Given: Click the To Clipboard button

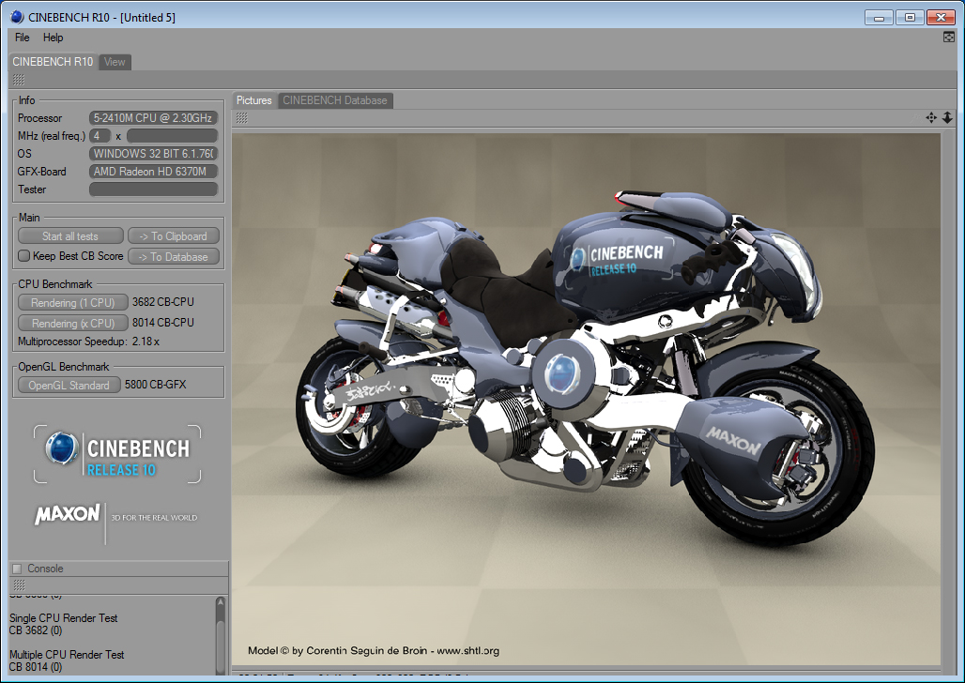Looking at the screenshot, I should [x=173, y=236].
